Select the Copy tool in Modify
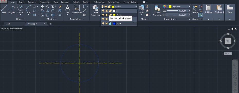 coord(42,11)
